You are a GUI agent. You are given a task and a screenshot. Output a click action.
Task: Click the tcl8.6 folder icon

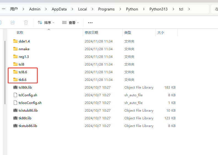[x=15, y=72]
